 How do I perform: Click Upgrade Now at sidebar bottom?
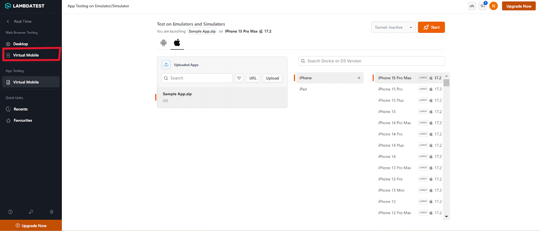(31, 225)
